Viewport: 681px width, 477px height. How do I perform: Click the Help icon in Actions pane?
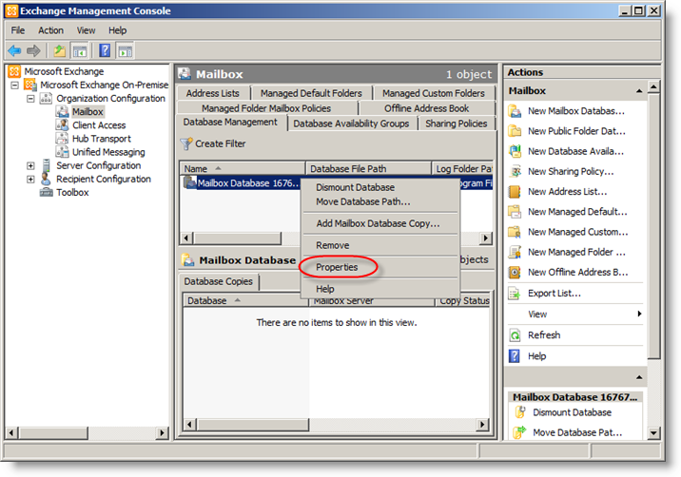coord(515,356)
